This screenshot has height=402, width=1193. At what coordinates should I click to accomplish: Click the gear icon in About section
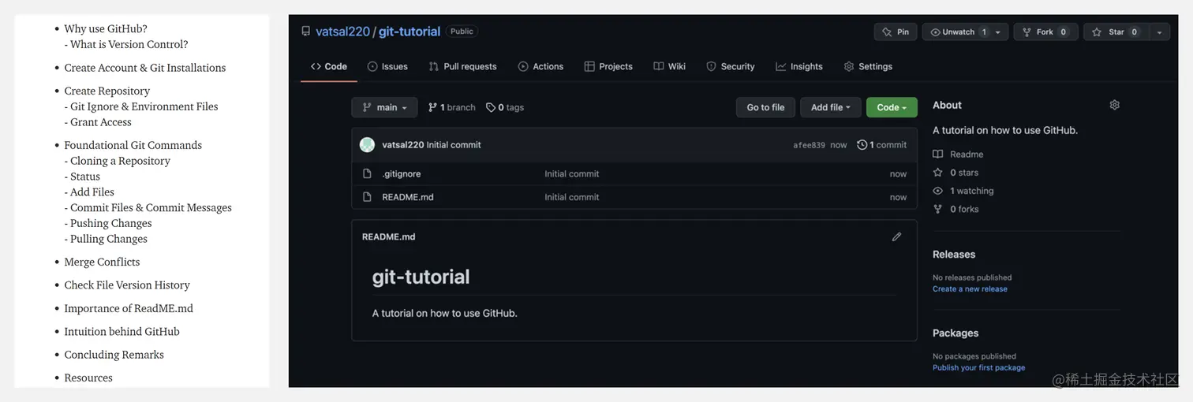(x=1114, y=105)
